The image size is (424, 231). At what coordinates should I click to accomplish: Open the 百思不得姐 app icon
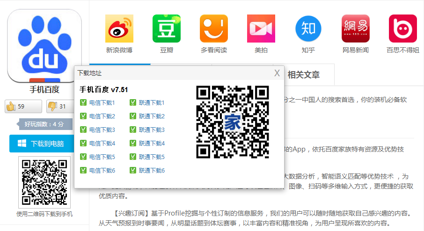coord(403,29)
